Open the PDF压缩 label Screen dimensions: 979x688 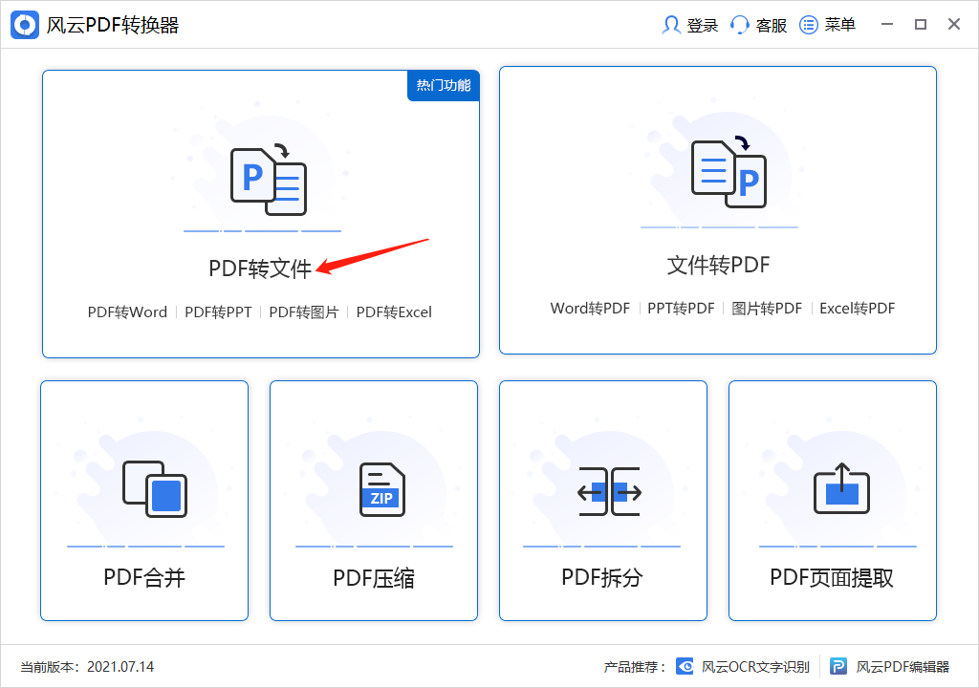click(374, 578)
